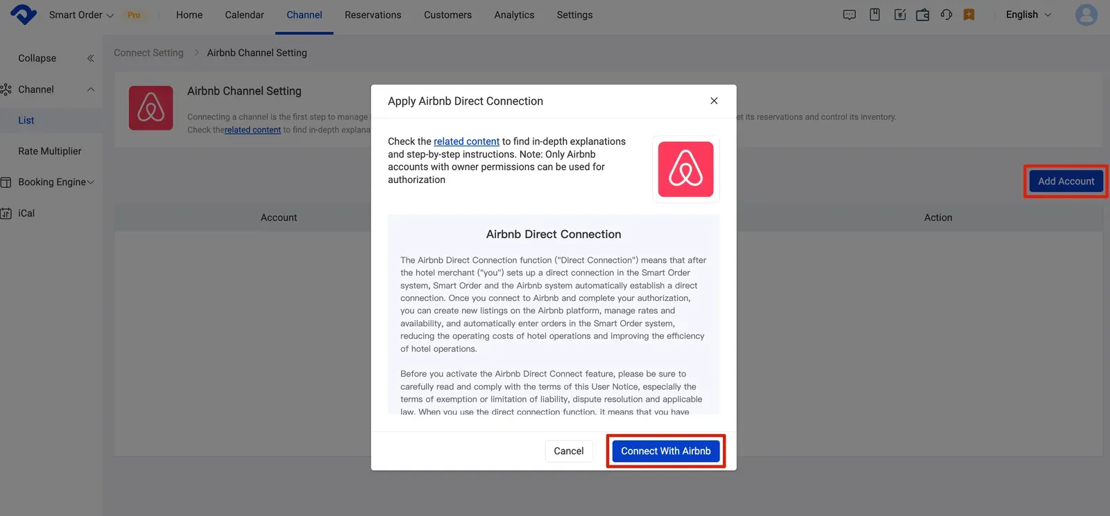Open the Settings tab
This screenshot has width=1110, height=516.
point(574,15)
